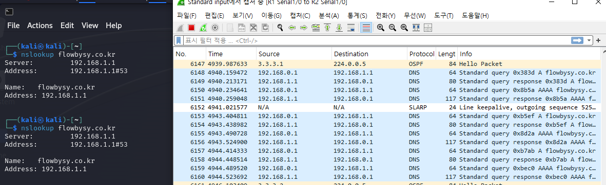The image size is (606, 185).
Task: Toggle packet colorization rules button
Action: point(366,28)
